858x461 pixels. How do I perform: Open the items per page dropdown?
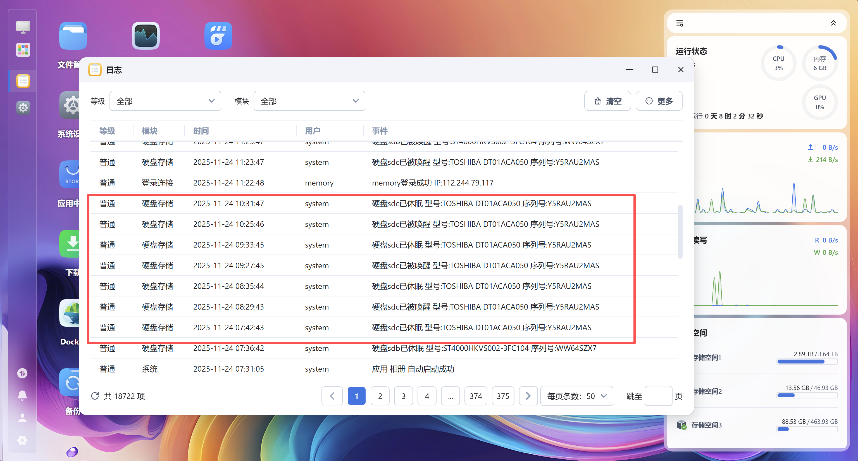point(576,396)
